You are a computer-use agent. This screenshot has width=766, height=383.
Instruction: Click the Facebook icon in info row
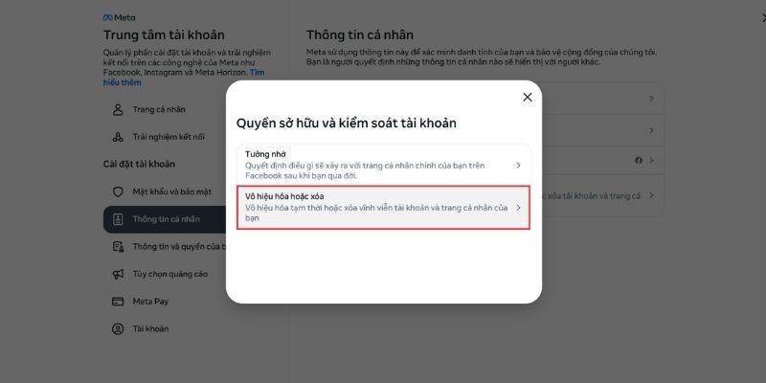tap(639, 160)
